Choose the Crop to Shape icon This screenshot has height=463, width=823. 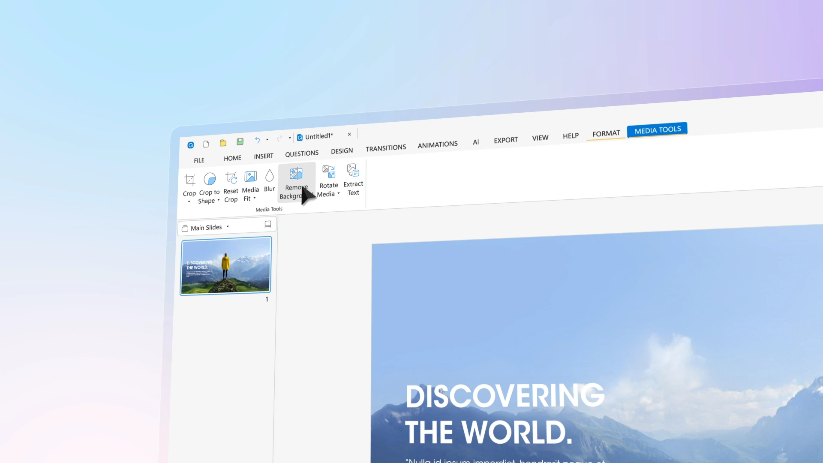210,178
